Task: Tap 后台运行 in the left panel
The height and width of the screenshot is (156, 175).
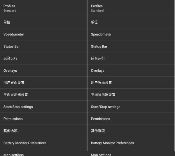Action: (x=43, y=58)
